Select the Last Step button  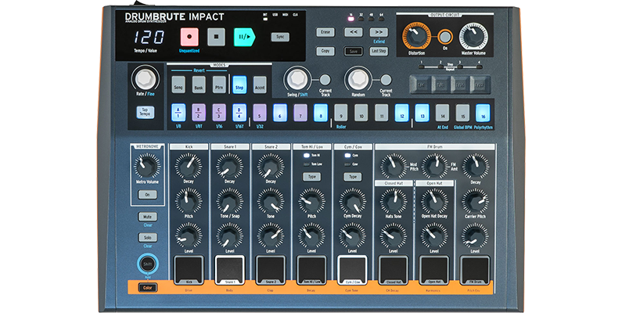[379, 51]
